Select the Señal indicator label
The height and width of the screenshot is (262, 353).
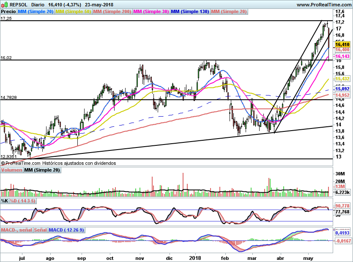pyautogui.click(x=40, y=230)
